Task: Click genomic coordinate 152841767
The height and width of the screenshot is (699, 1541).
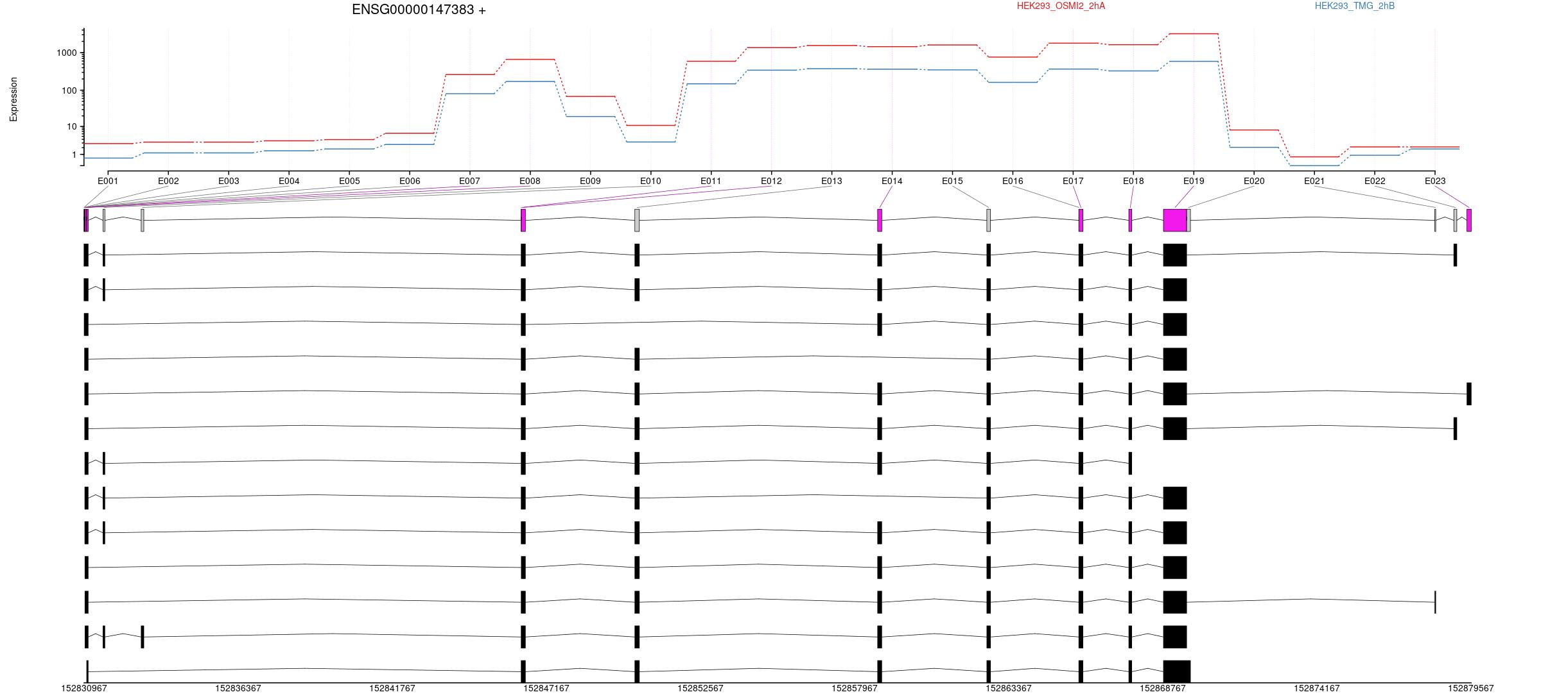Action: point(392,688)
